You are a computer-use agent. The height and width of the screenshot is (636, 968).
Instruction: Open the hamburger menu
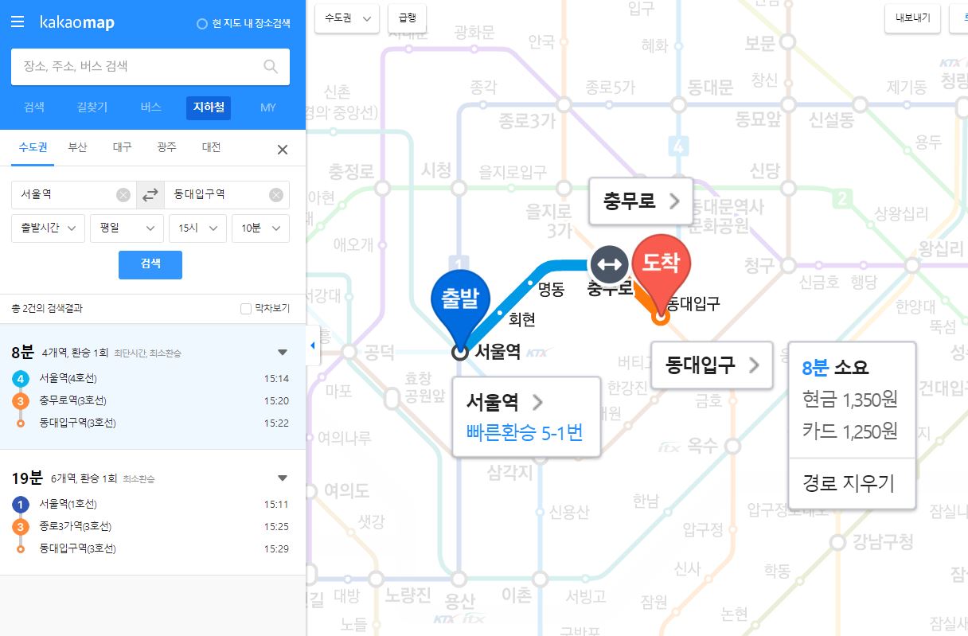[18, 22]
